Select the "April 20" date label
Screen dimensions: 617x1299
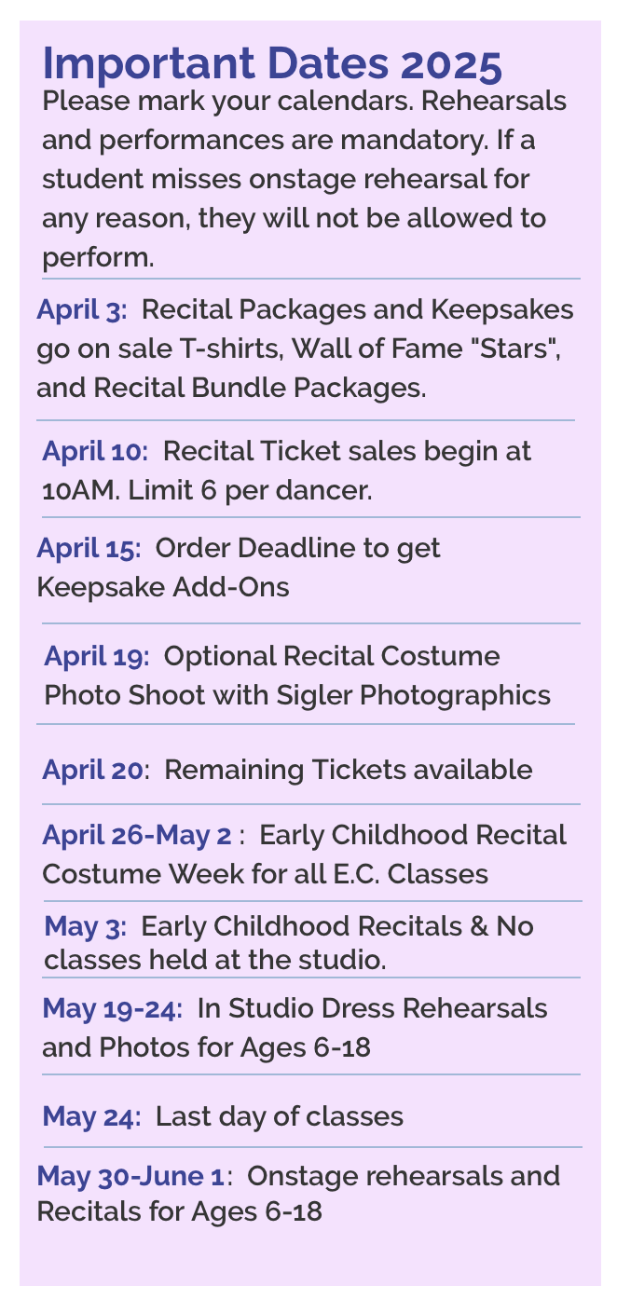point(93,771)
